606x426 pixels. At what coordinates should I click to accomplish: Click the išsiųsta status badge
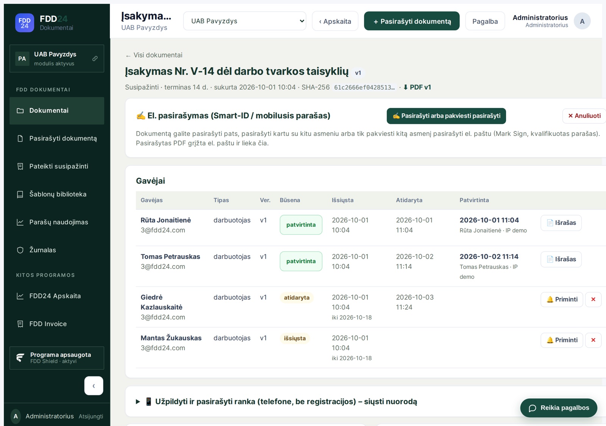coord(295,338)
